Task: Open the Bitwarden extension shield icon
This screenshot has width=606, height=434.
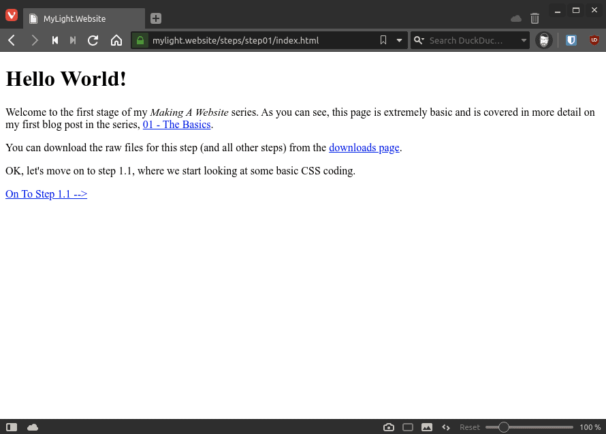Action: pos(571,40)
